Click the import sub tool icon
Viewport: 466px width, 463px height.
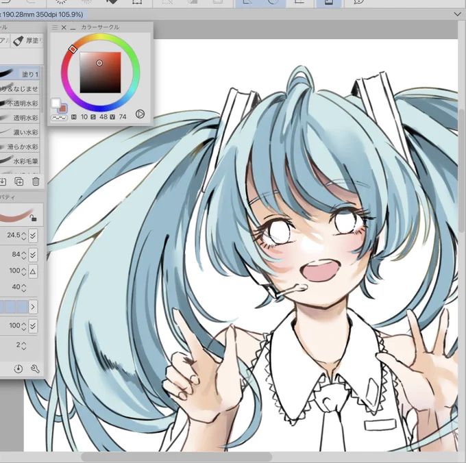tap(2, 182)
